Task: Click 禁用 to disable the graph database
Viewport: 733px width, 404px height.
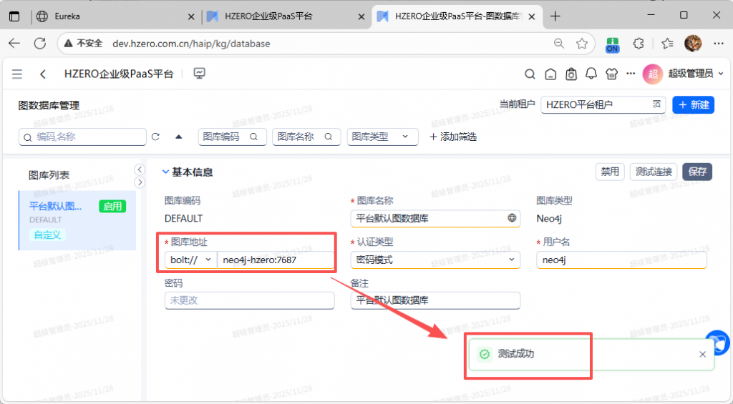Action: point(610,172)
